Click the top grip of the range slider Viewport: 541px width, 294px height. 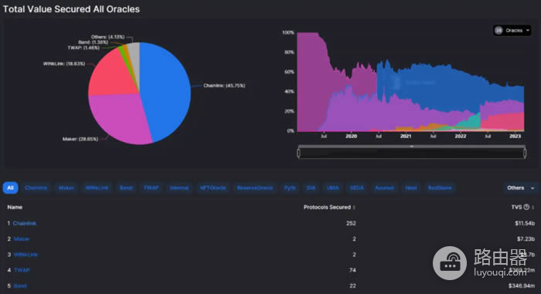(x=412, y=146)
